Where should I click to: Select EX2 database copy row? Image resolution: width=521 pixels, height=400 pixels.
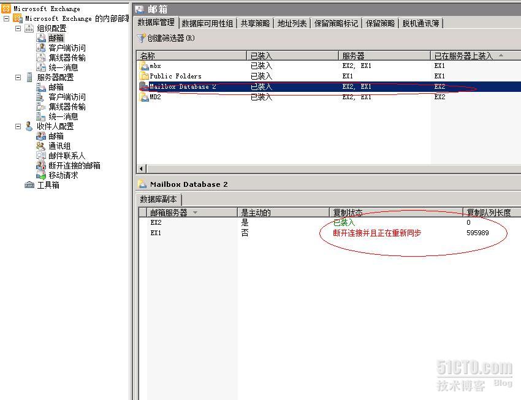[x=330, y=222]
